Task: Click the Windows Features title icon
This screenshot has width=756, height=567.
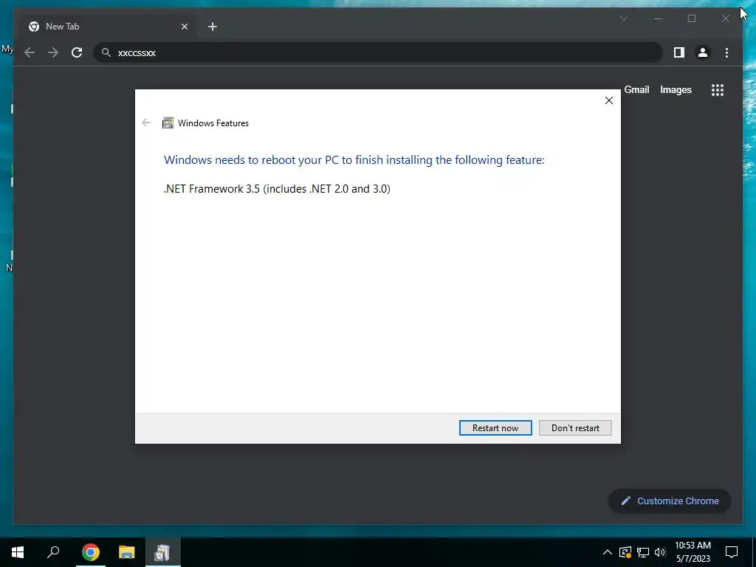Action: 168,123
